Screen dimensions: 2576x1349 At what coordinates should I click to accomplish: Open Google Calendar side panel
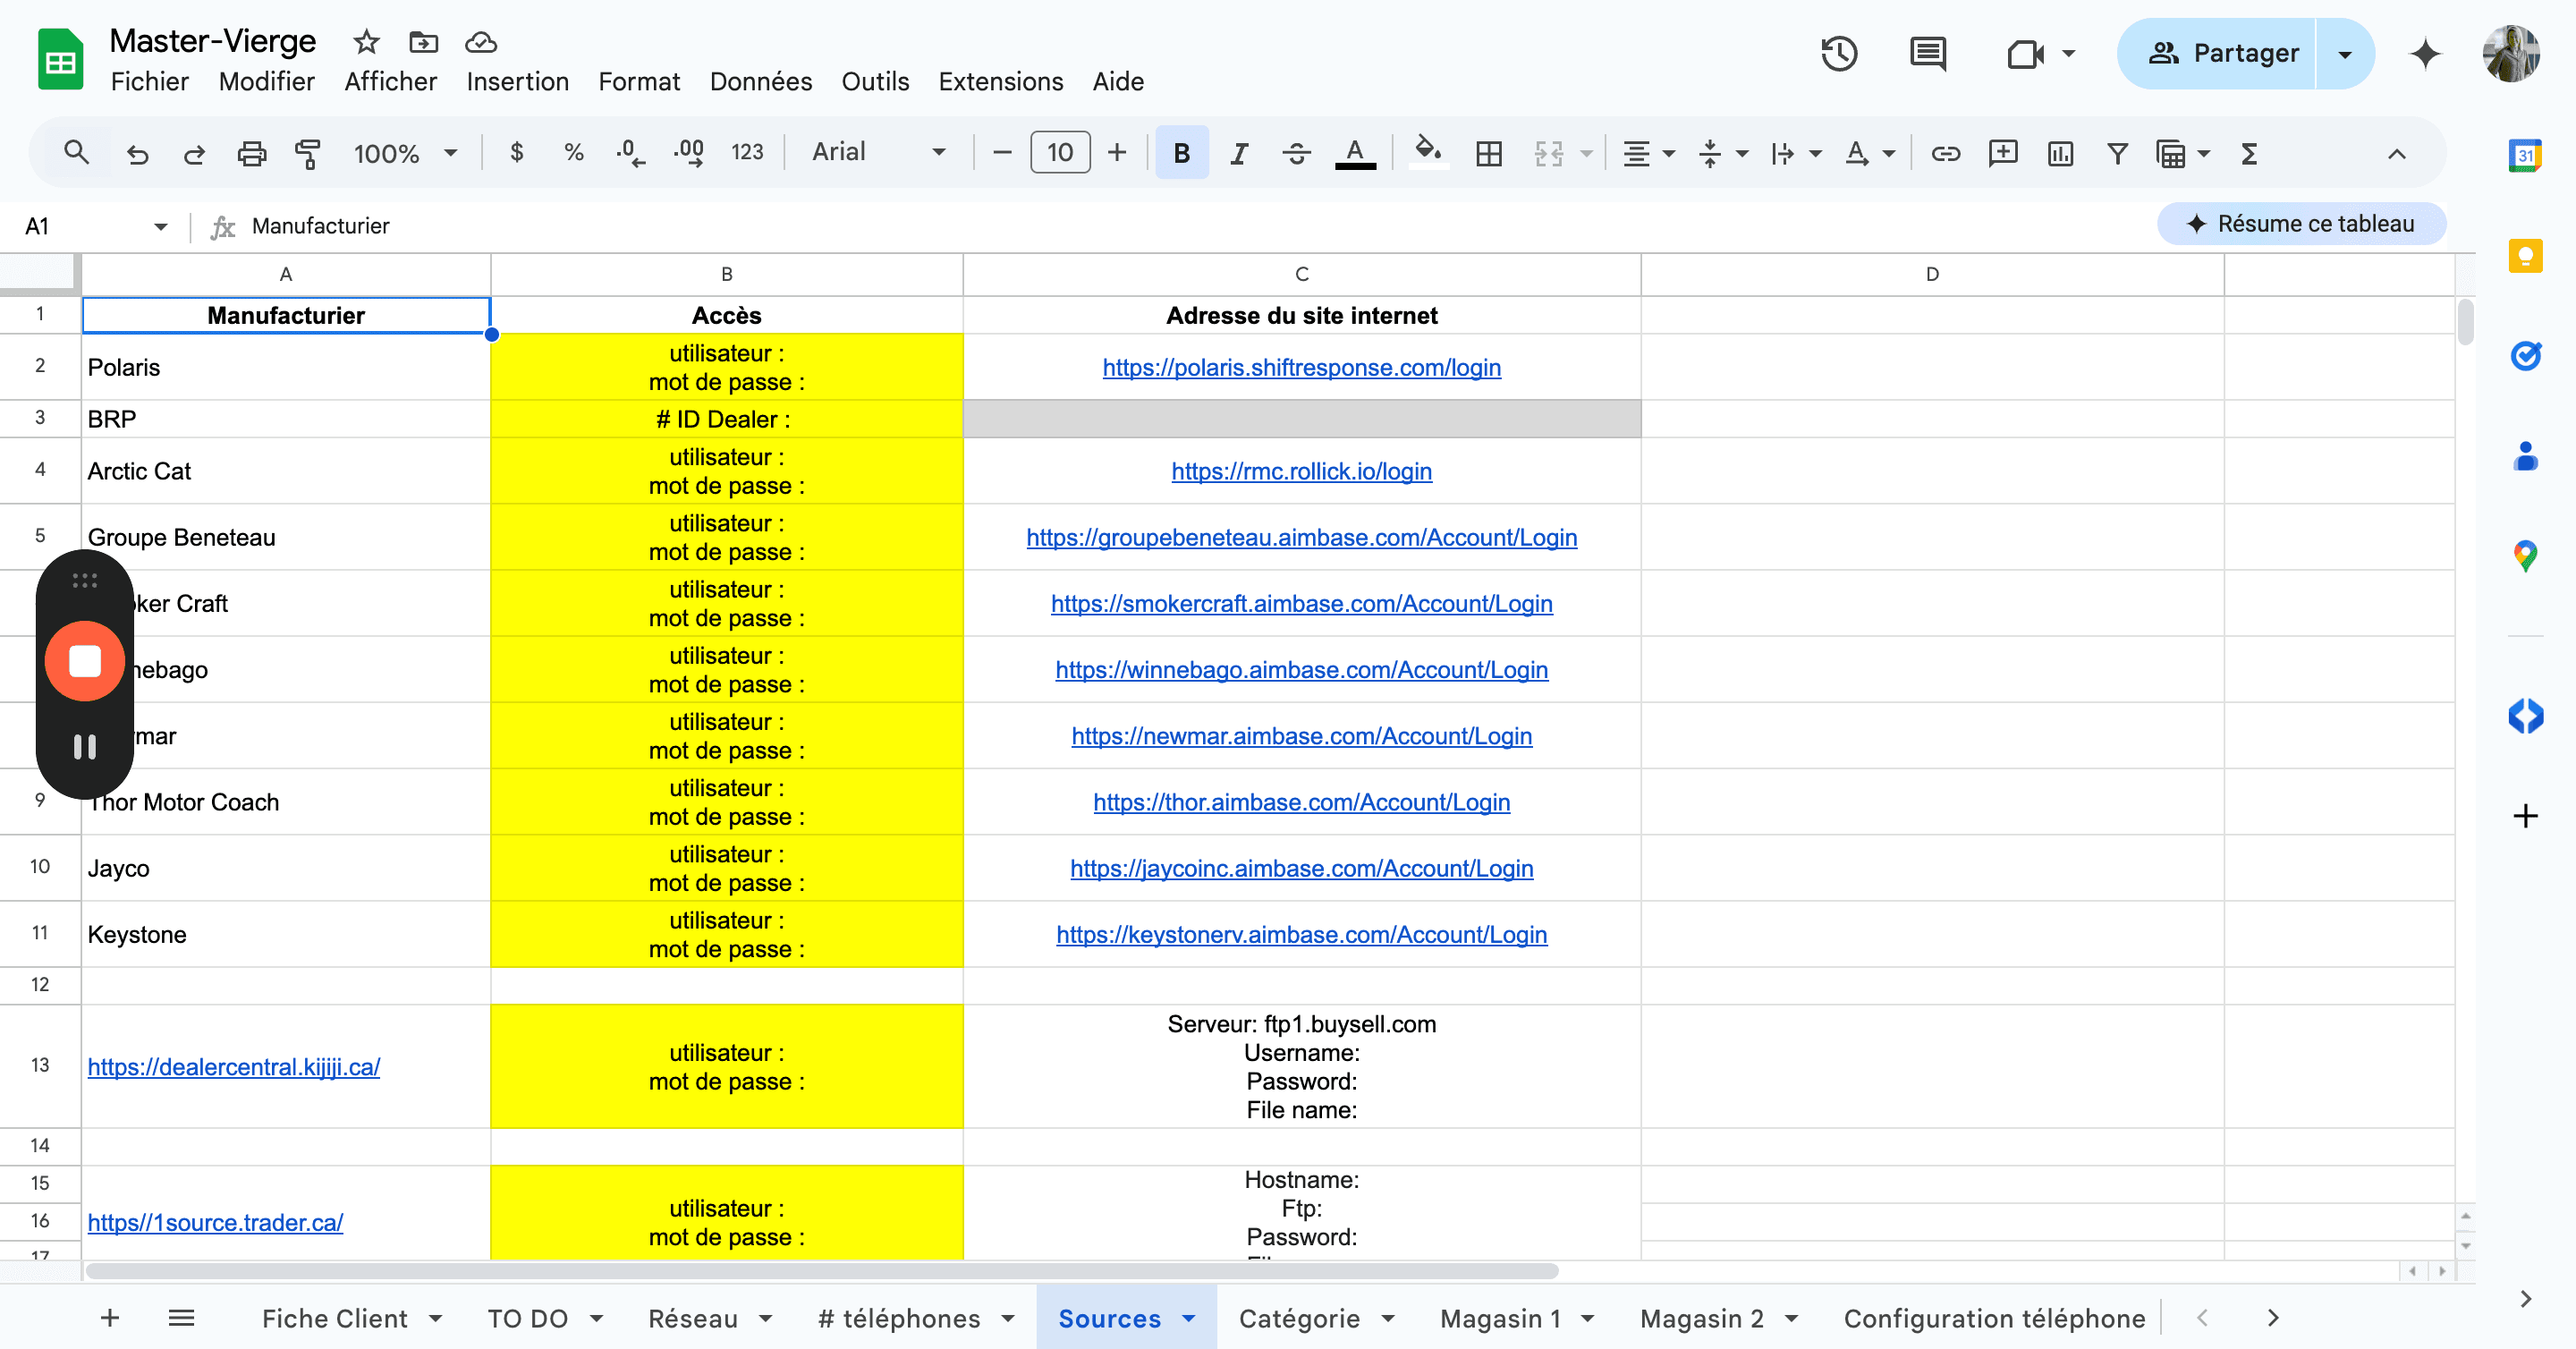click(x=2525, y=155)
